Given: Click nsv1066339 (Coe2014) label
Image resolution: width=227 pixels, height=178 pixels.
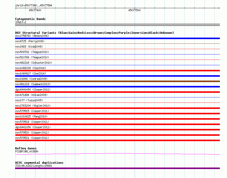Looking at the screenshot, I should point(31,68).
